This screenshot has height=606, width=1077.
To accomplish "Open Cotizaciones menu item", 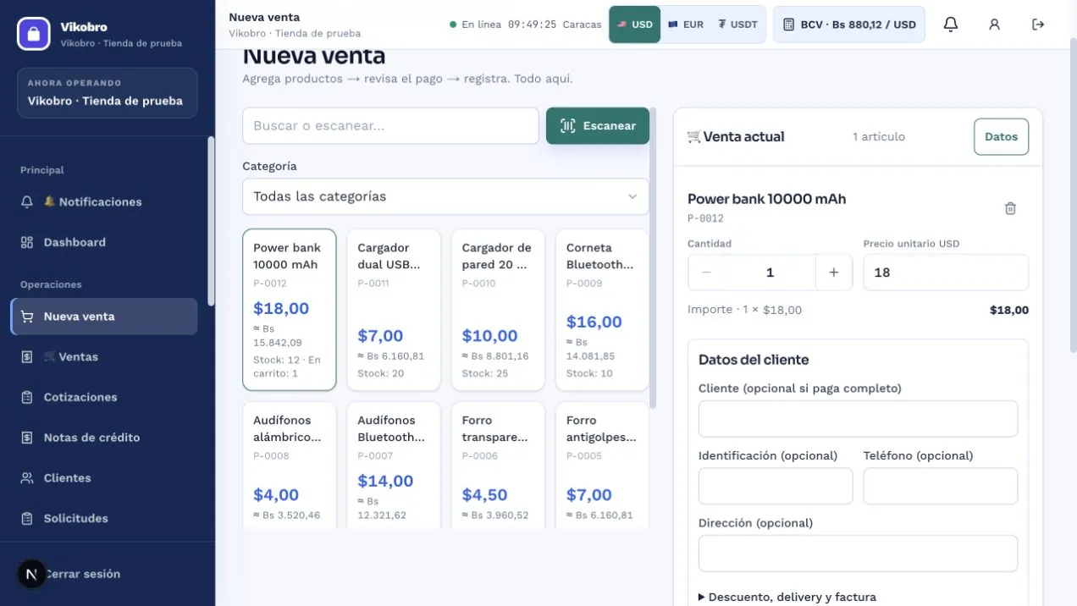I will pos(103,397).
